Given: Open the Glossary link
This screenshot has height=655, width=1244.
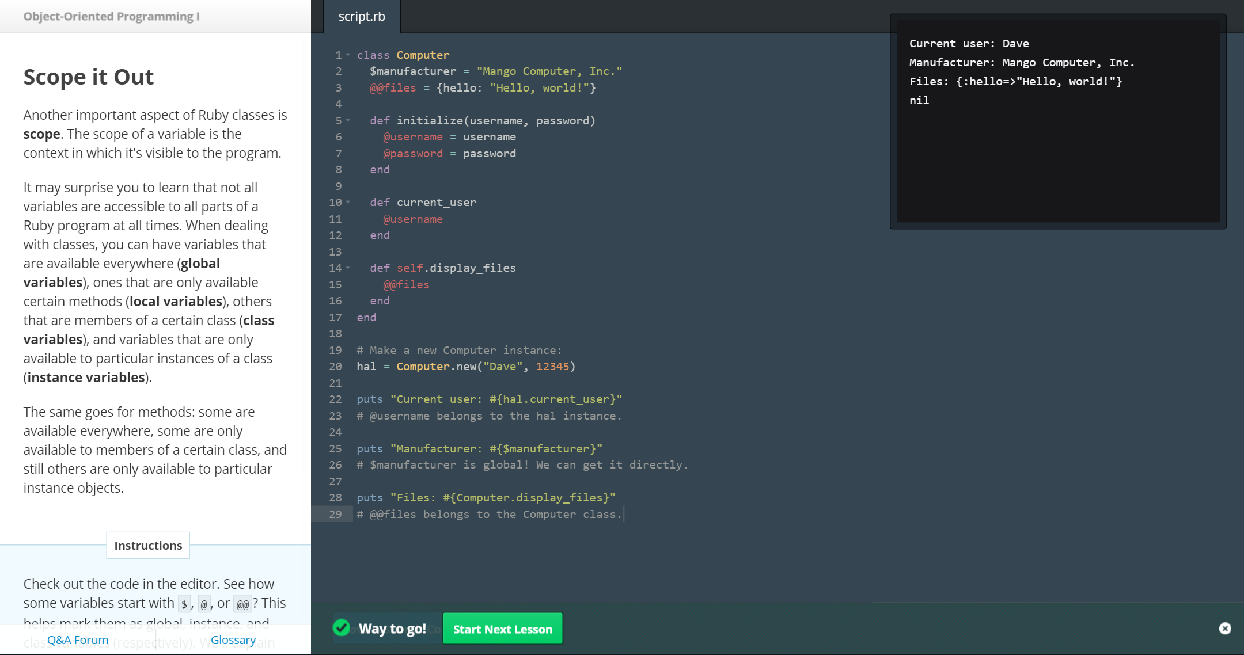Looking at the screenshot, I should 233,640.
